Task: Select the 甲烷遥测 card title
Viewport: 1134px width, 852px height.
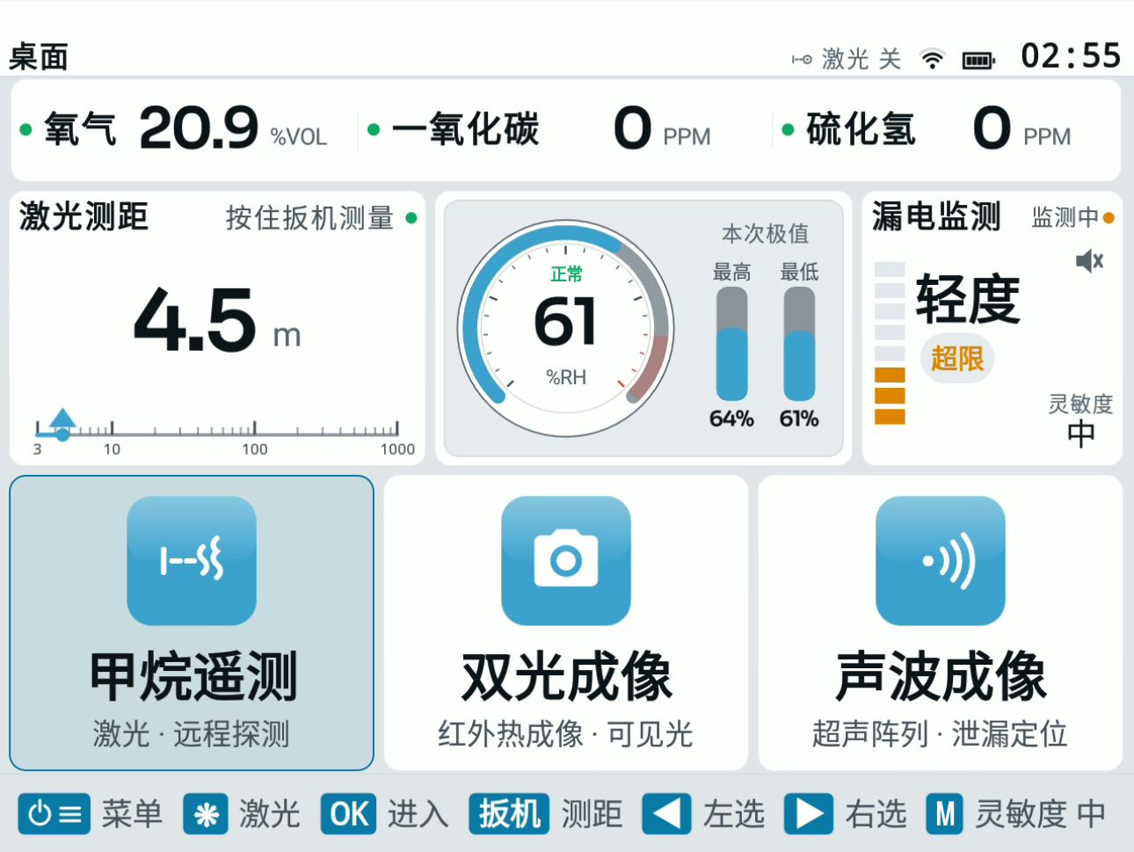Action: (193, 677)
